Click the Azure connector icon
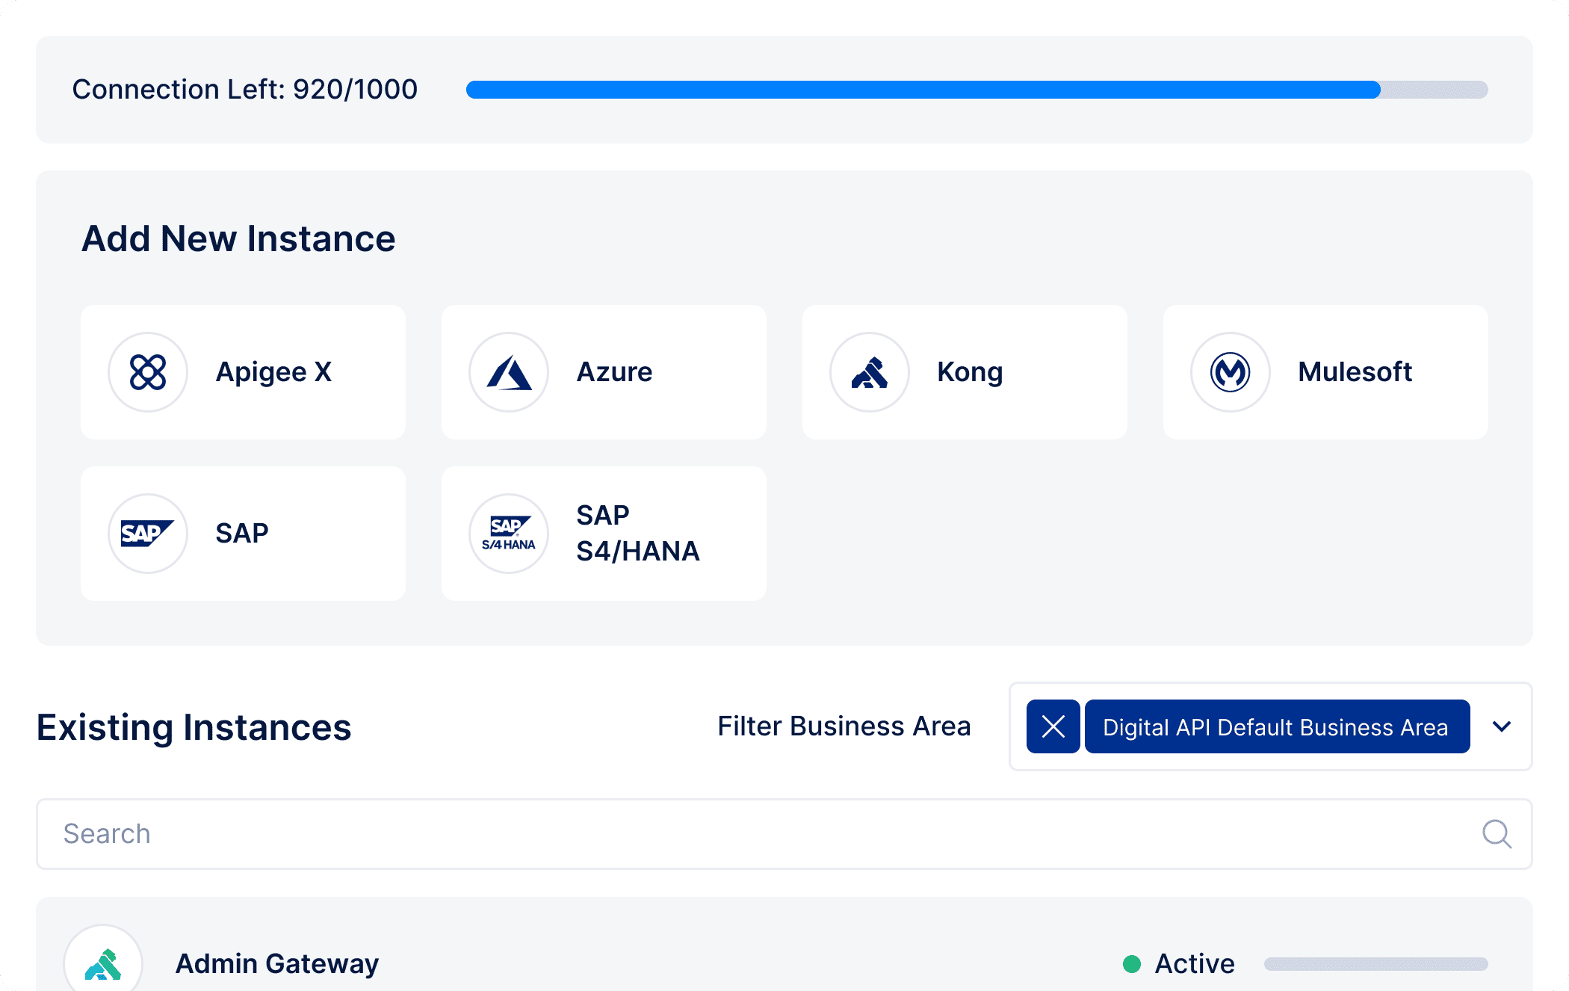This screenshot has width=1569, height=991. (x=509, y=371)
